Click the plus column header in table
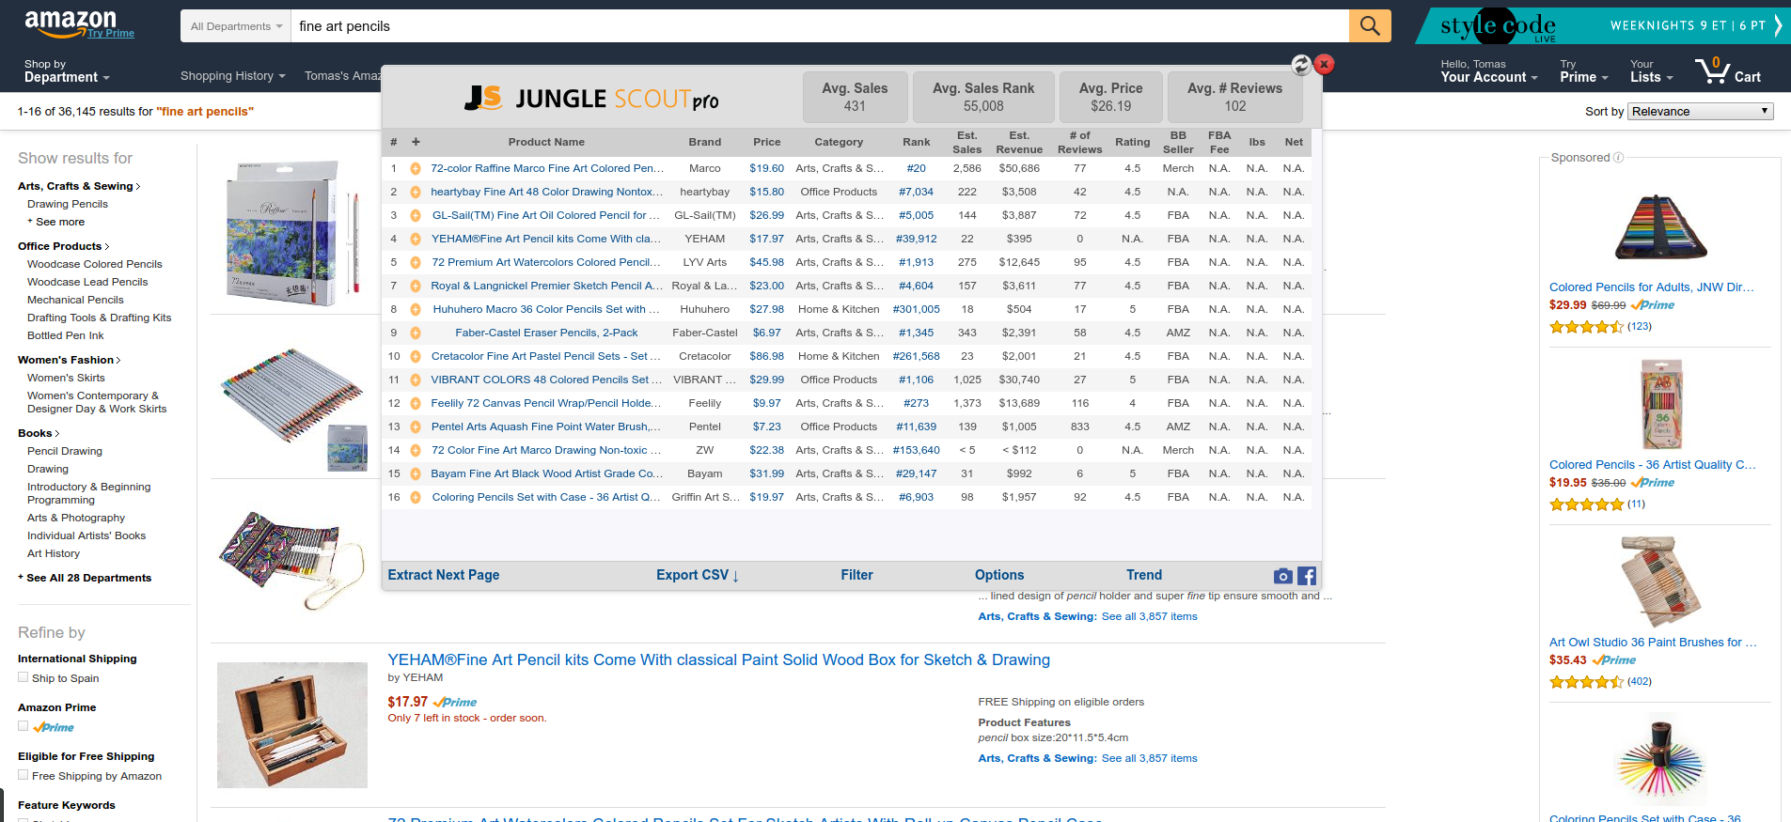This screenshot has width=1791, height=822. (416, 142)
